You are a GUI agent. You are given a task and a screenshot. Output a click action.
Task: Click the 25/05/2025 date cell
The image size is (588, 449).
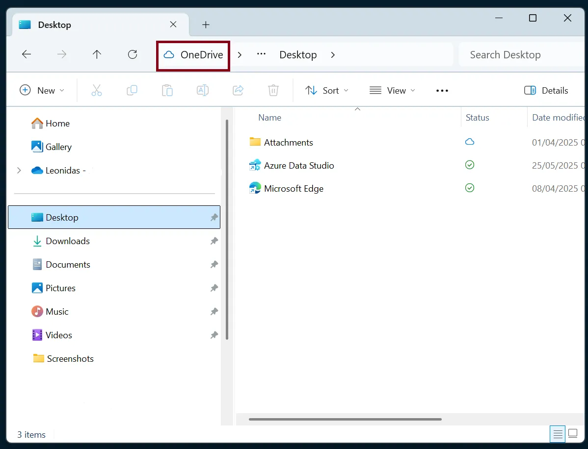click(558, 166)
